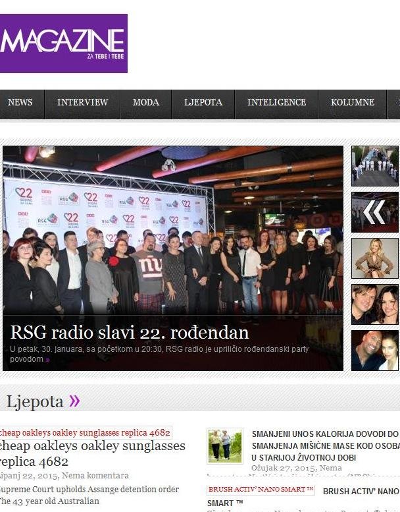This screenshot has width=400, height=512.
Task: Open the NEWS menu item
Action: coord(20,102)
